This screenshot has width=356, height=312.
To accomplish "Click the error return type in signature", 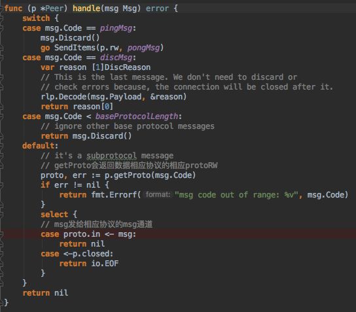I will pos(157,9).
